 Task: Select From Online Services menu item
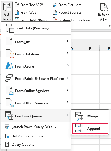pyautogui.click(x=36, y=90)
